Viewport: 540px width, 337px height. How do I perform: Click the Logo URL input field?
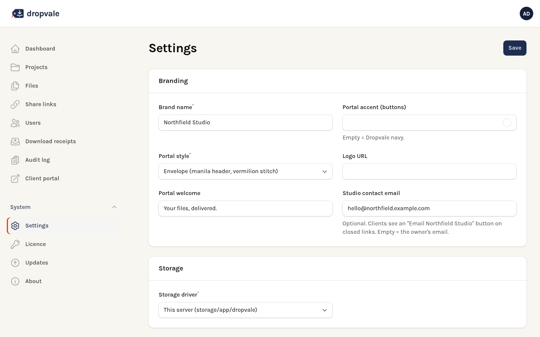point(429,171)
